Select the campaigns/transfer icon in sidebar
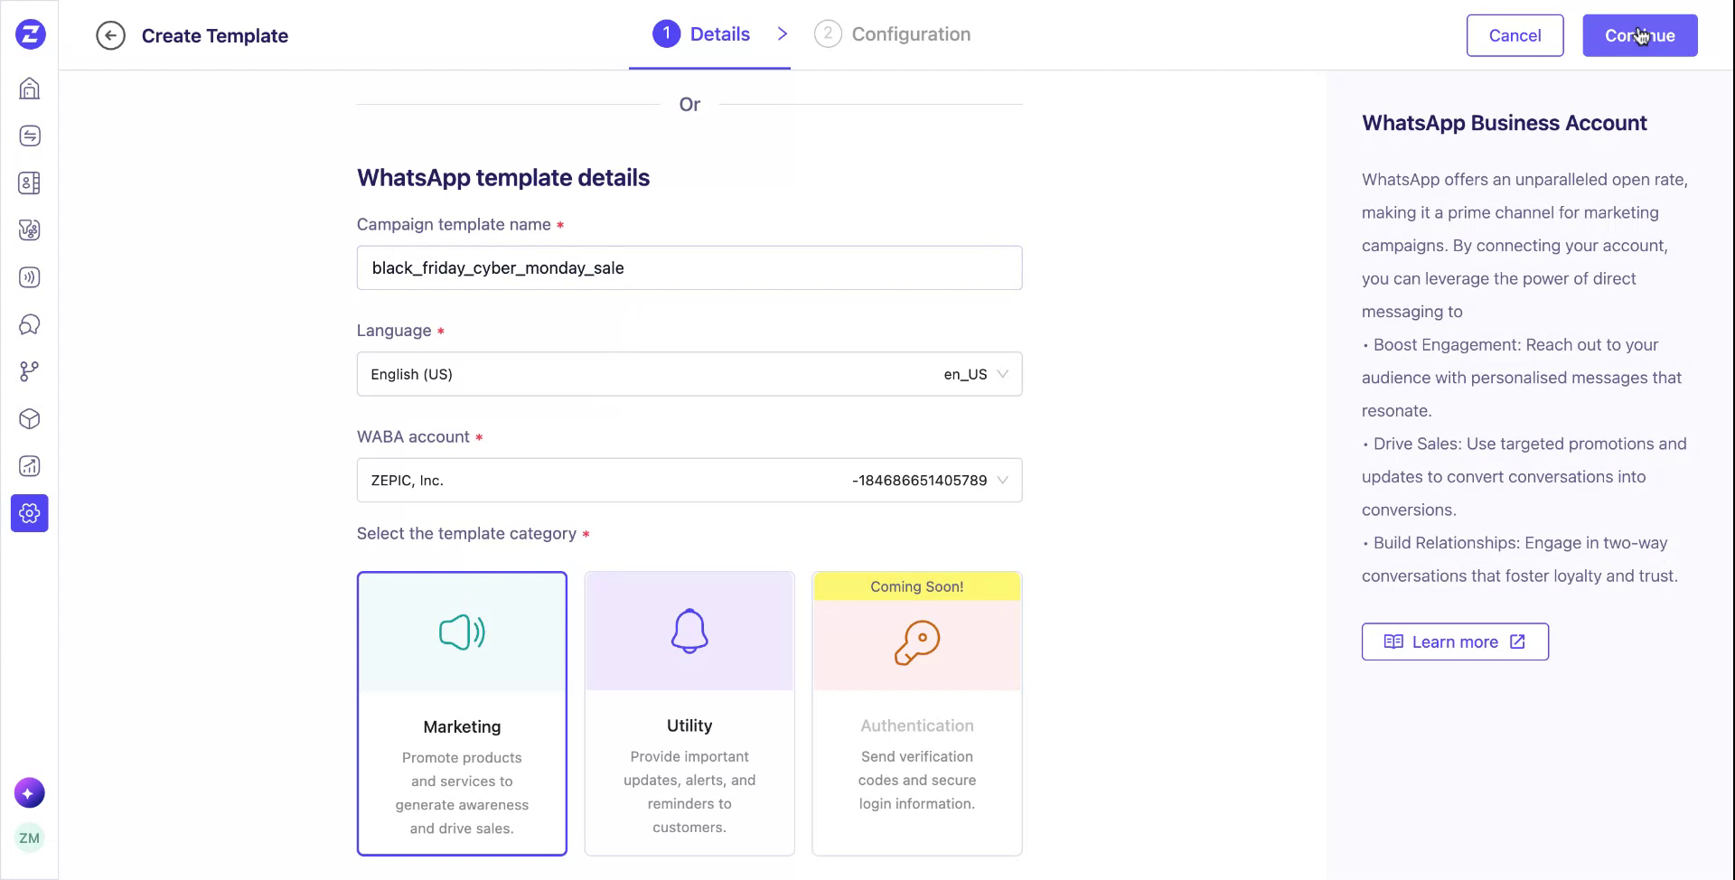Image resolution: width=1735 pixels, height=880 pixels. coord(30,136)
